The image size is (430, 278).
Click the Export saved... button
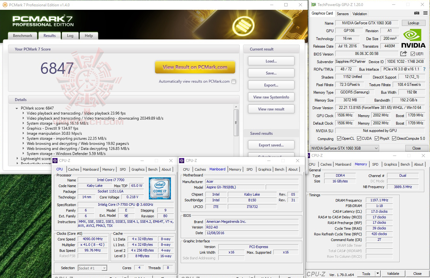[271, 145]
